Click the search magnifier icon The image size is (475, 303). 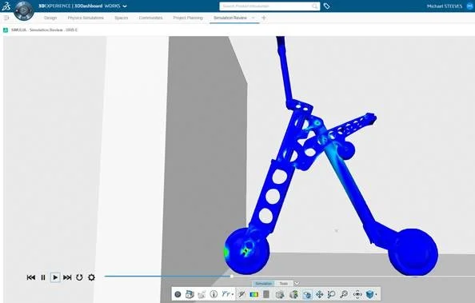(315, 6)
